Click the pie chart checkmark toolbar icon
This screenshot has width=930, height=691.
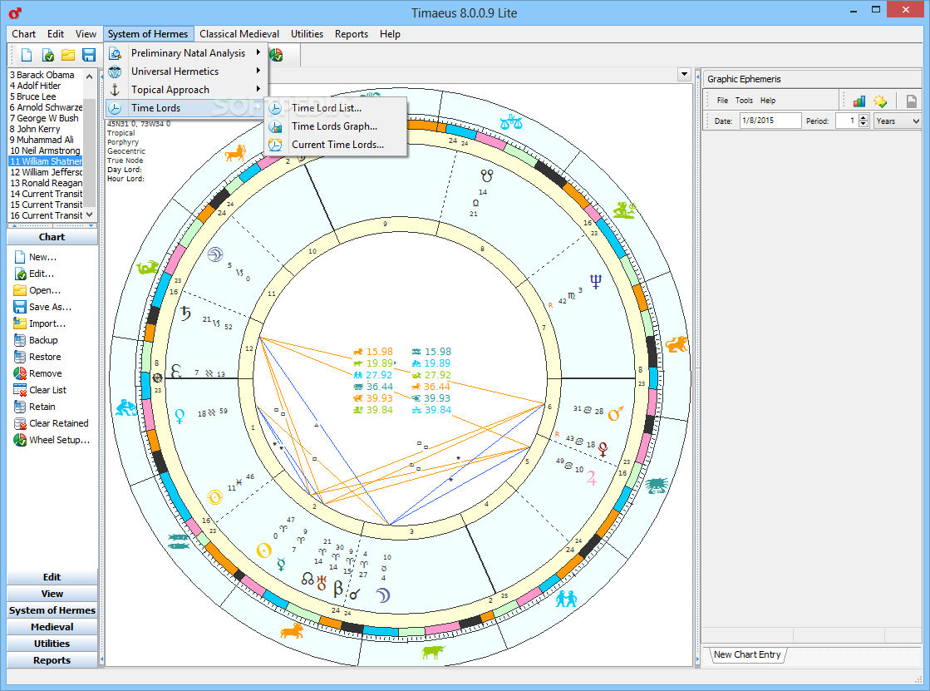pos(277,55)
